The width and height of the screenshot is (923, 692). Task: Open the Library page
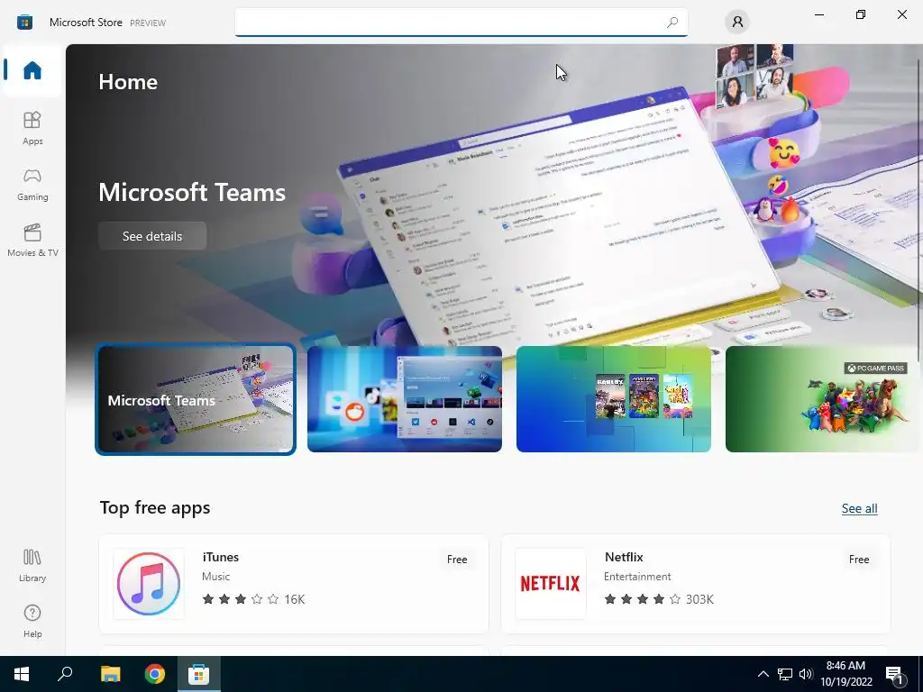pyautogui.click(x=32, y=566)
